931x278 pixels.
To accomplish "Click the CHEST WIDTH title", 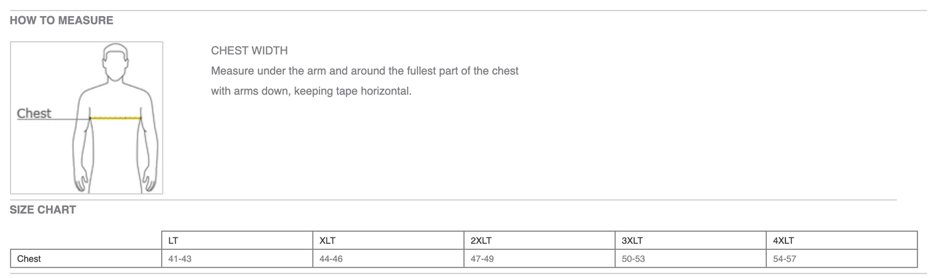I will pos(249,50).
